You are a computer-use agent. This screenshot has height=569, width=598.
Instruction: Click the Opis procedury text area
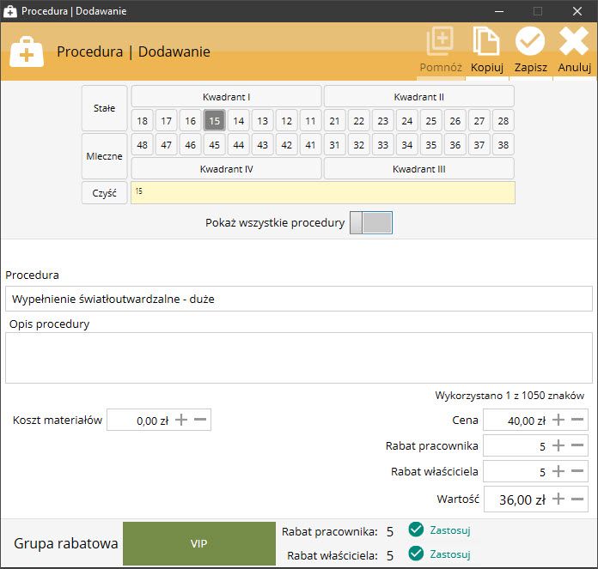299,358
